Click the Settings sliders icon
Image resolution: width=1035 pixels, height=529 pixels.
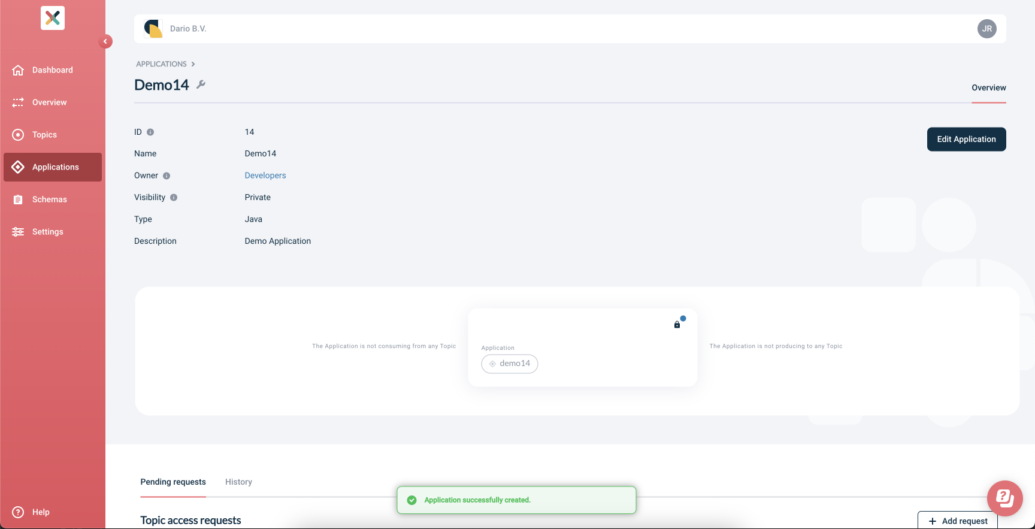(18, 232)
